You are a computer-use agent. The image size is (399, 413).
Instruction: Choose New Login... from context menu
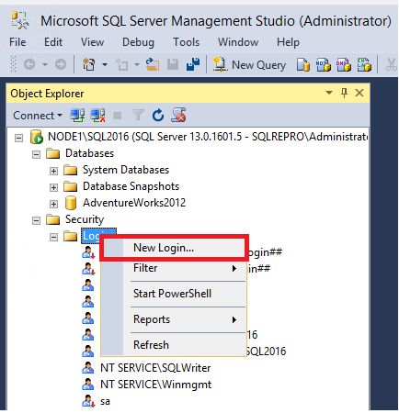click(174, 248)
